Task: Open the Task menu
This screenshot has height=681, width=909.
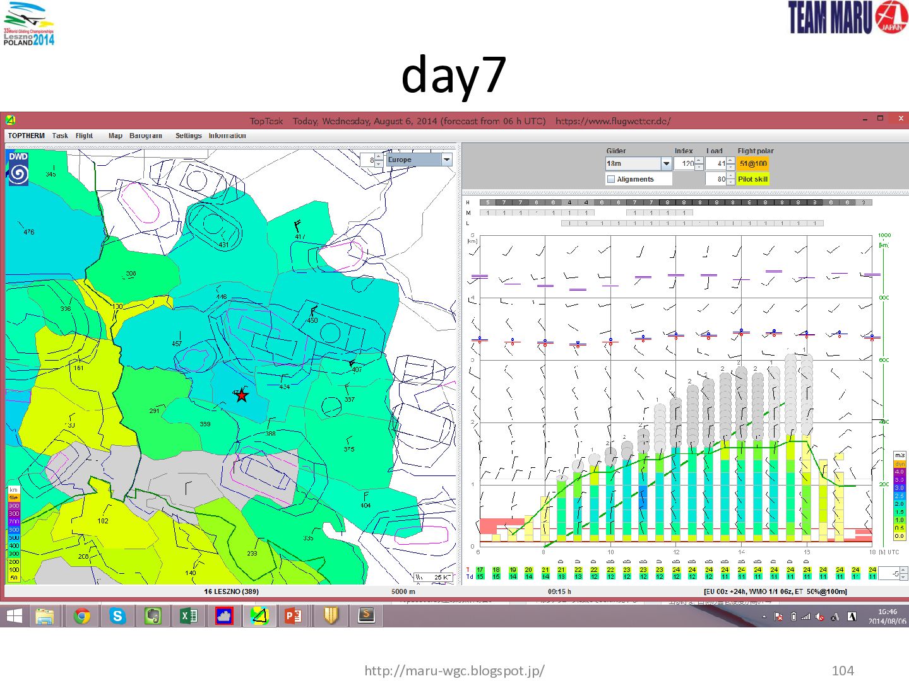Action: click(60, 136)
